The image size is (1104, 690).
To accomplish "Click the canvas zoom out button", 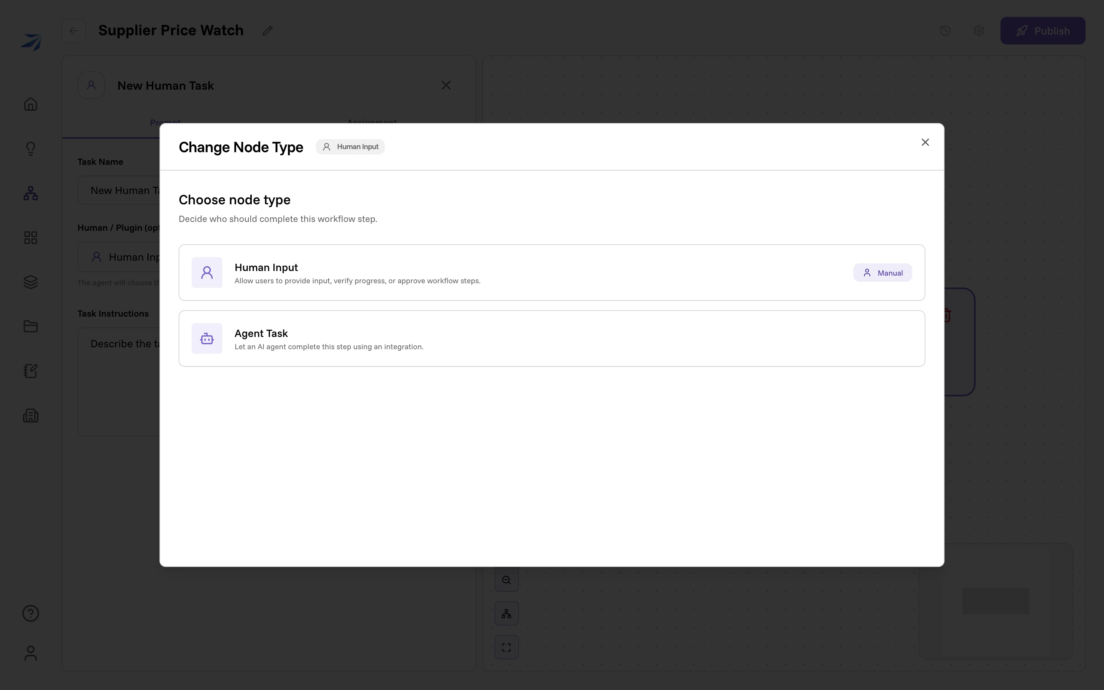I will tap(506, 580).
